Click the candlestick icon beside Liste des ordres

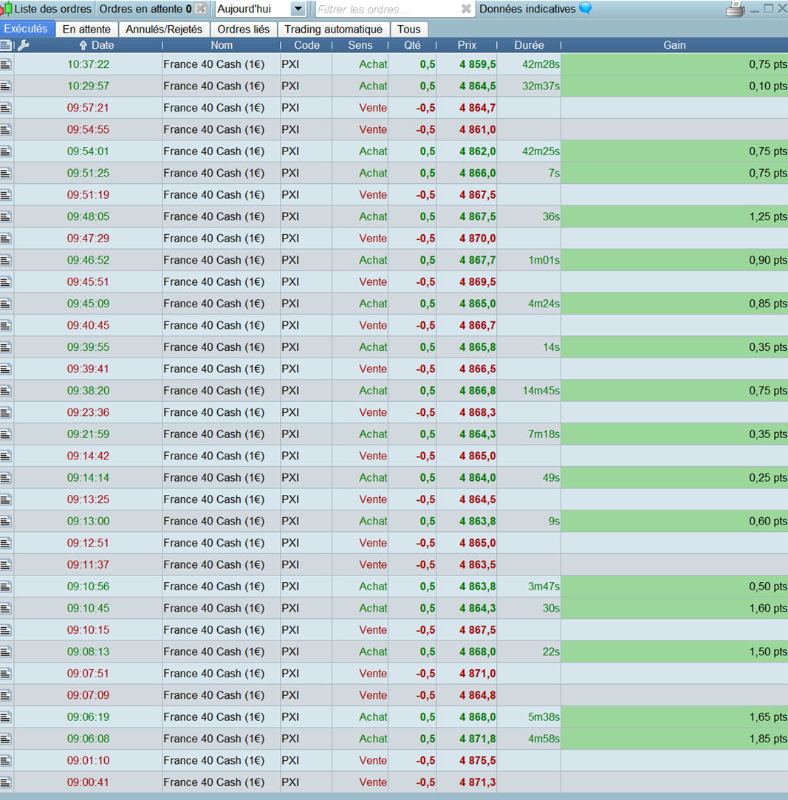tap(6, 9)
